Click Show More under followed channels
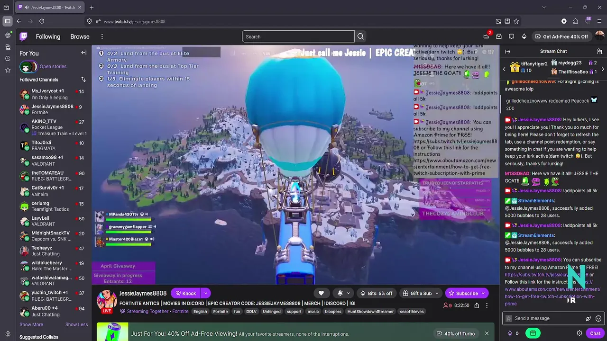 tap(31, 324)
